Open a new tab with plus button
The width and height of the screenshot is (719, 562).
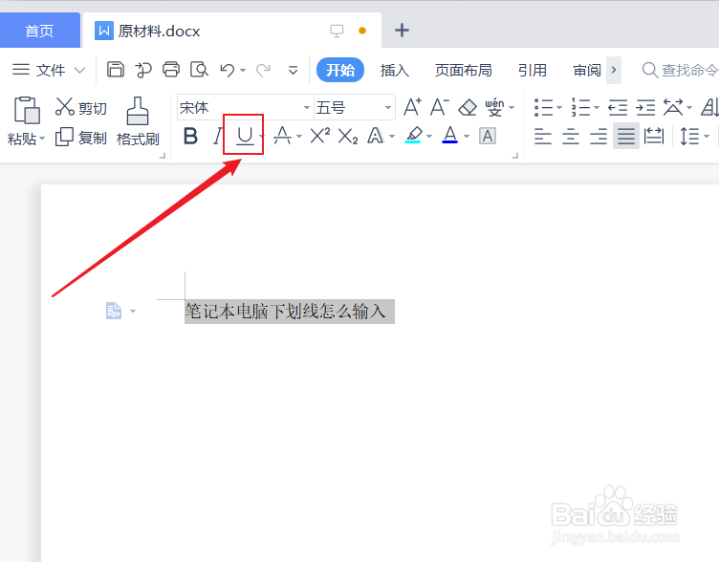tap(402, 31)
